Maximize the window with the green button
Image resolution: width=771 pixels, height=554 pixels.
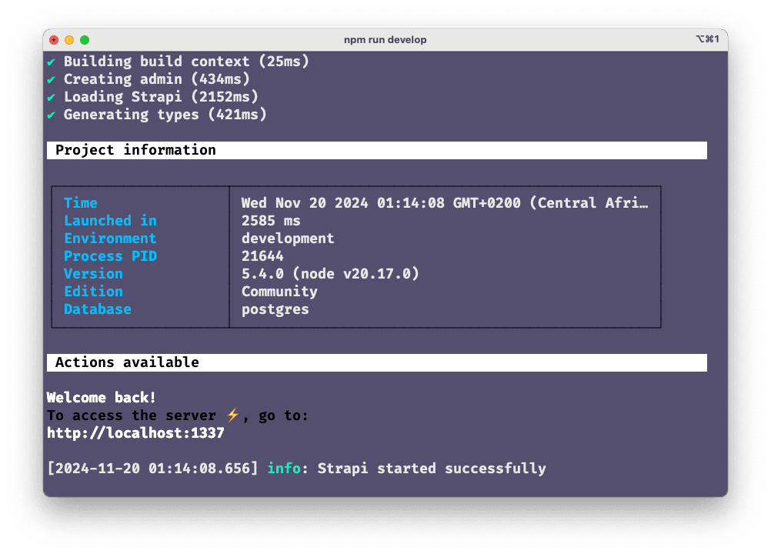(x=85, y=40)
